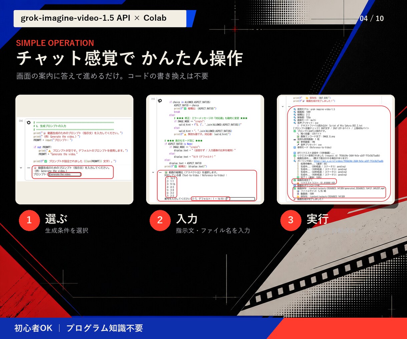Click the log line '残り容量: 129バイト'
The width and height of the screenshot is (407, 339).
click(309, 134)
